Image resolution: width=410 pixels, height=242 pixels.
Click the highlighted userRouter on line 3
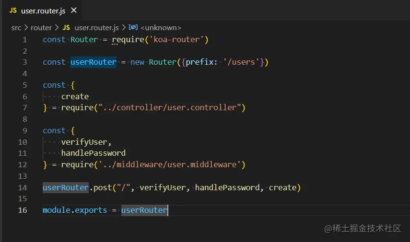(x=94, y=62)
